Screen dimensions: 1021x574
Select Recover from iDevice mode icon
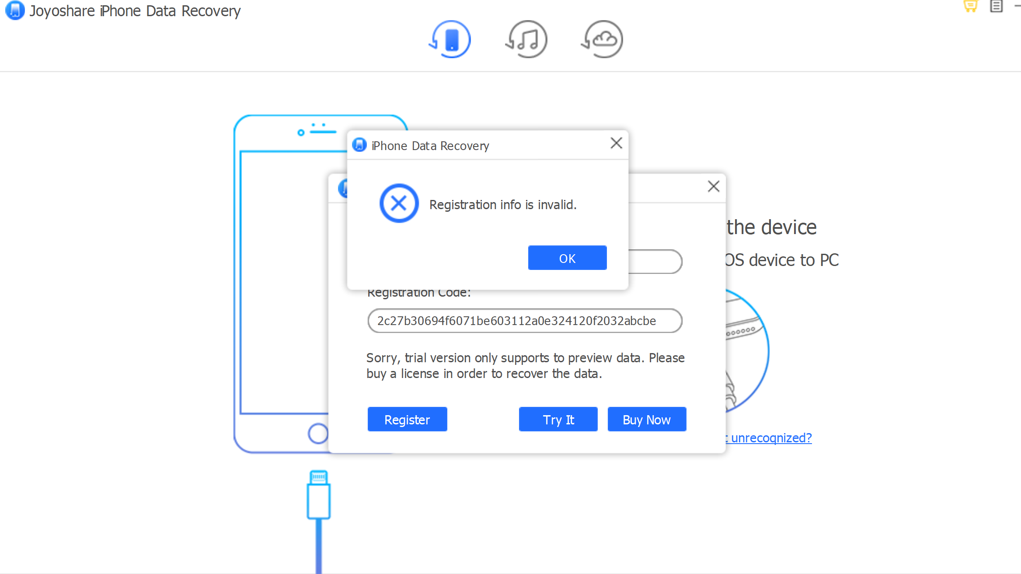(450, 39)
